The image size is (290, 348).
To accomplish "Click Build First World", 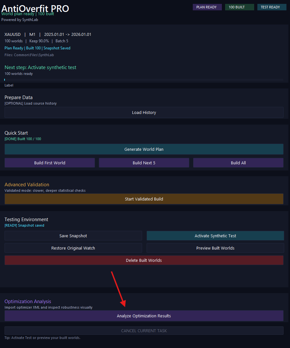I will pyautogui.click(x=50, y=163).
